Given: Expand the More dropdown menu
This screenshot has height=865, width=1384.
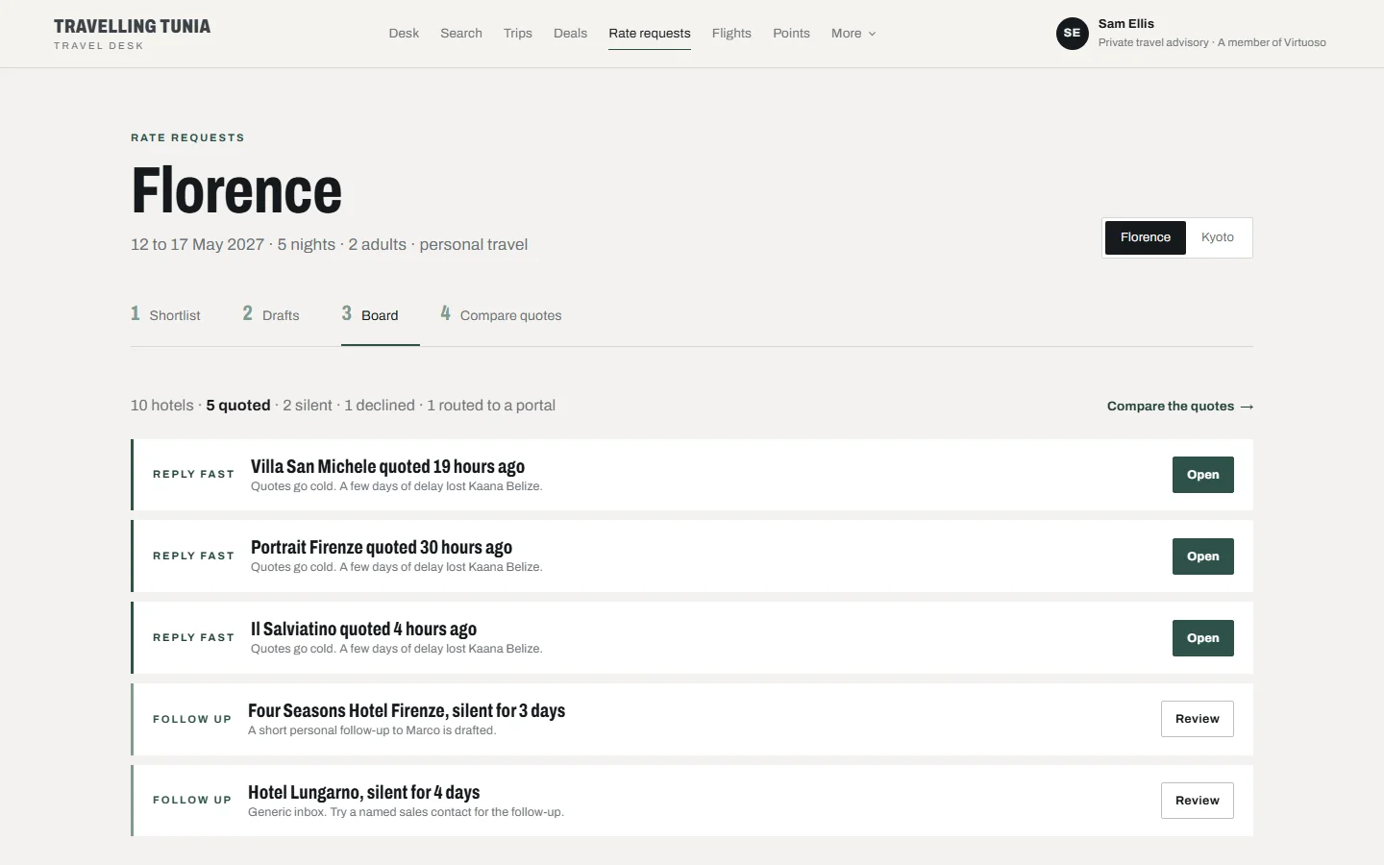Looking at the screenshot, I should 853,34.
